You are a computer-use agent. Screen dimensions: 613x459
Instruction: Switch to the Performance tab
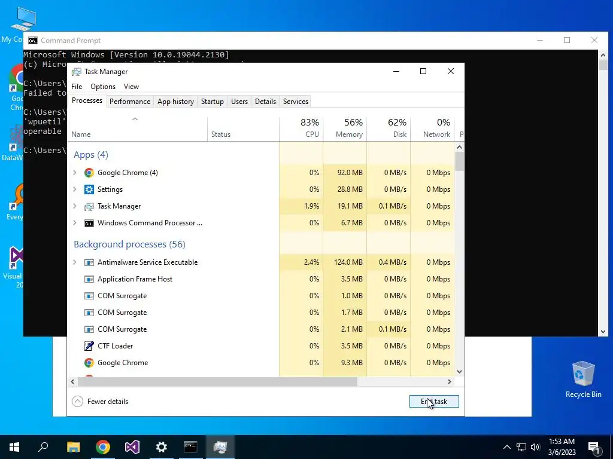130,102
